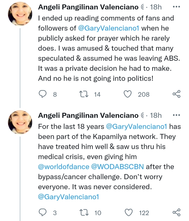Like the first tweet with 208 likes
The image size is (189, 221).
pyautogui.click(x=128, y=94)
